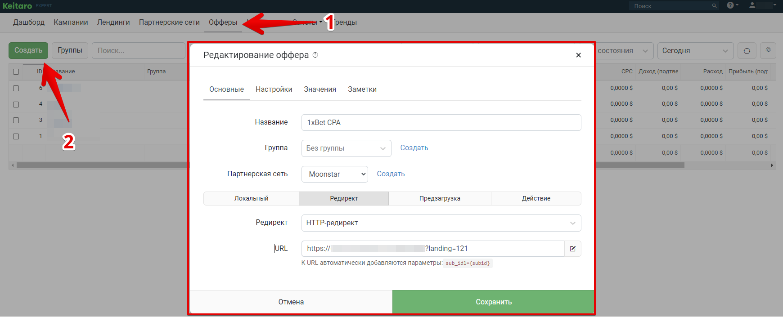Screen dimensions: 783x317
Task: Open the URL editor pencil icon
Action: (x=573, y=249)
